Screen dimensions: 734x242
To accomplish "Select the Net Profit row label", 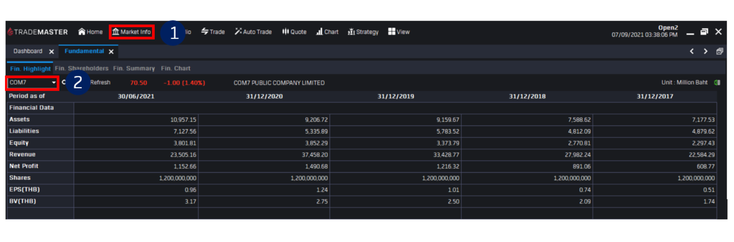I will click(24, 166).
